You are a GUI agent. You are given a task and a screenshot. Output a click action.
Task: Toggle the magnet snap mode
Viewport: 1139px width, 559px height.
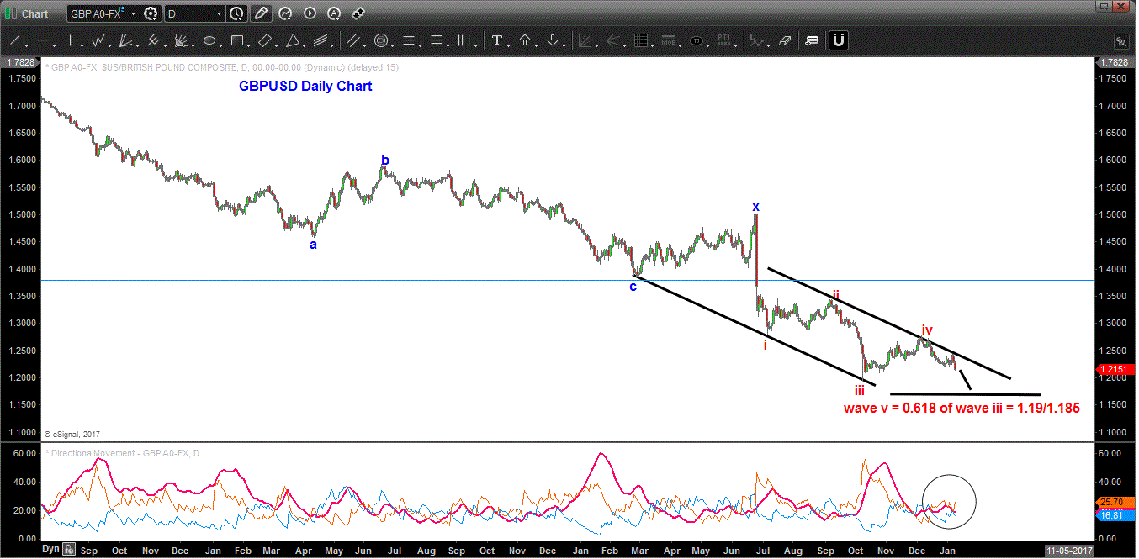[x=838, y=40]
